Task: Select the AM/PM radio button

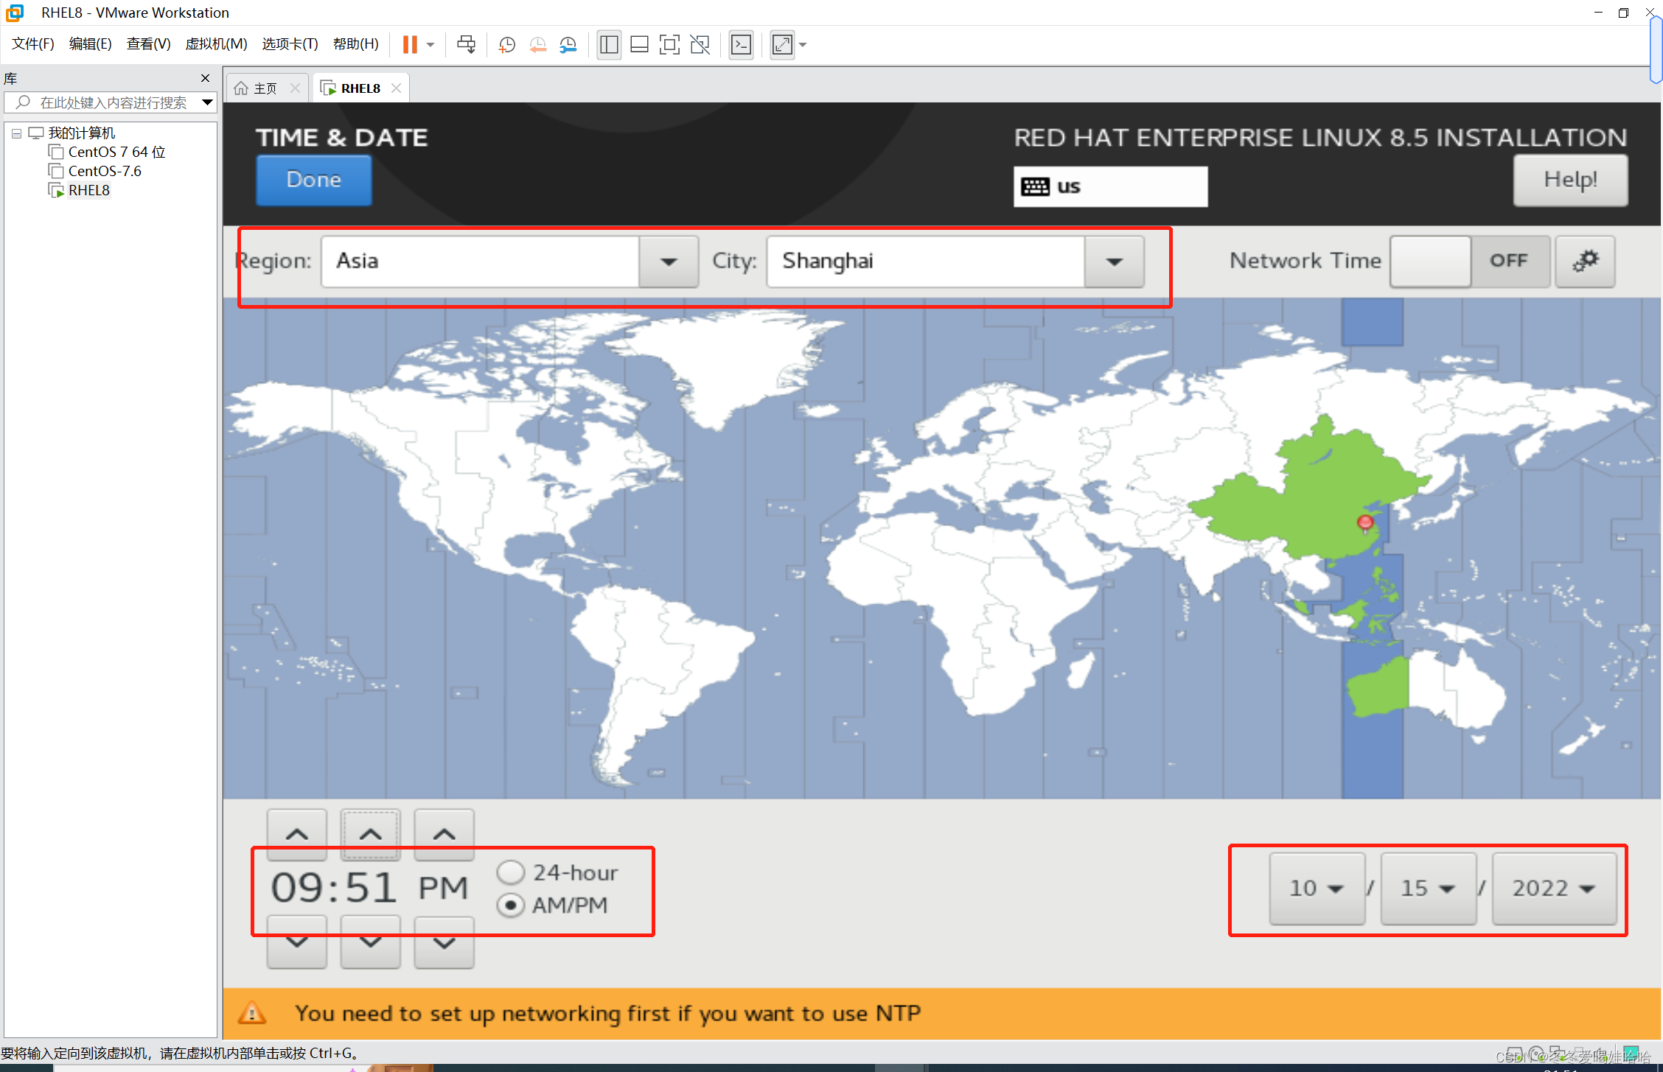Action: [x=511, y=905]
